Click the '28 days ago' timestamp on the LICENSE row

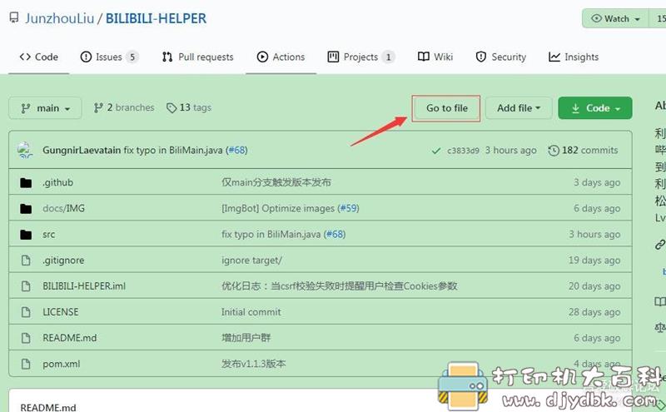[x=594, y=312]
